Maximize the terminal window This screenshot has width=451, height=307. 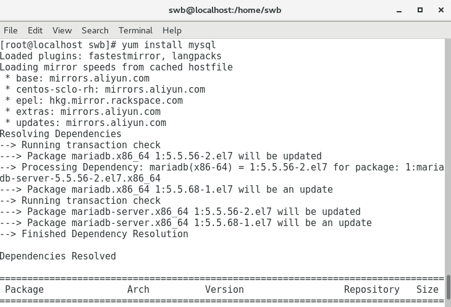click(x=420, y=10)
